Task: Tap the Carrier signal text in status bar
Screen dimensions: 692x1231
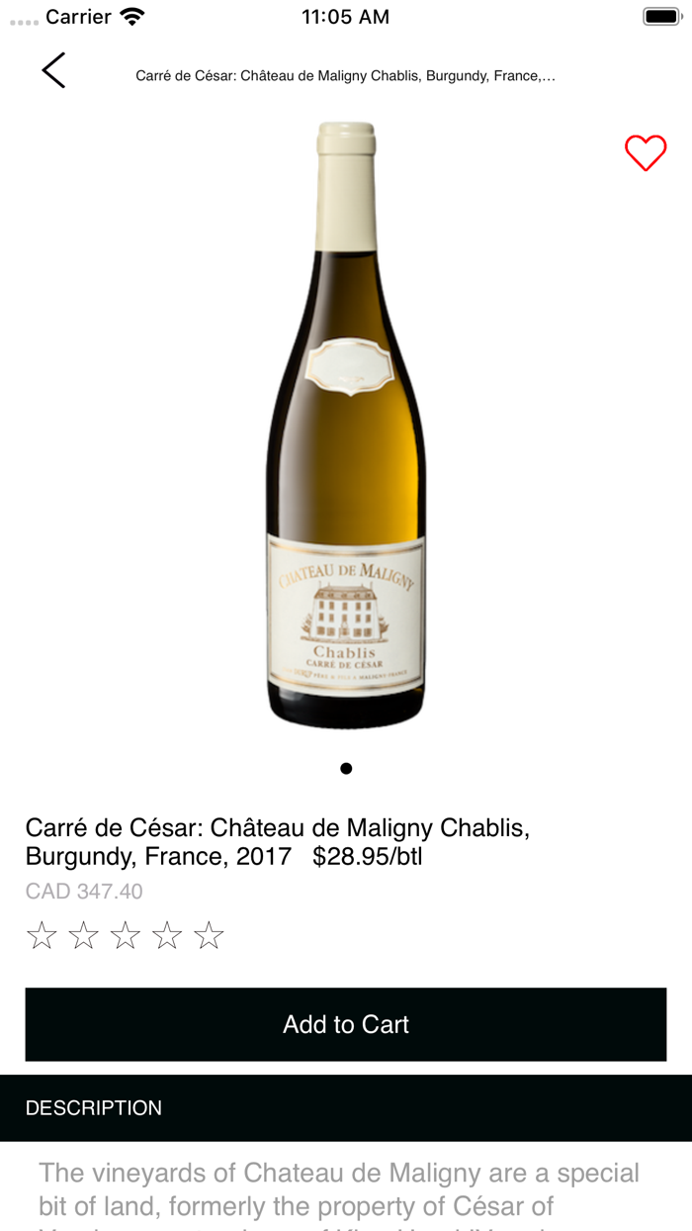Action: [x=78, y=17]
